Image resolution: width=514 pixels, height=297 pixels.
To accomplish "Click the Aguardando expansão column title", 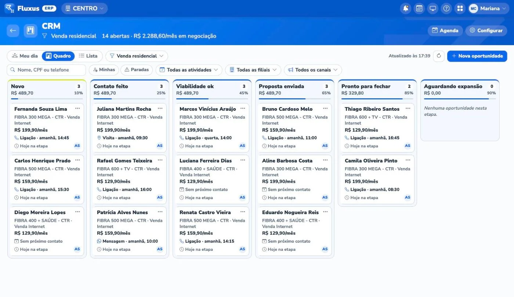I will pos(453,86).
